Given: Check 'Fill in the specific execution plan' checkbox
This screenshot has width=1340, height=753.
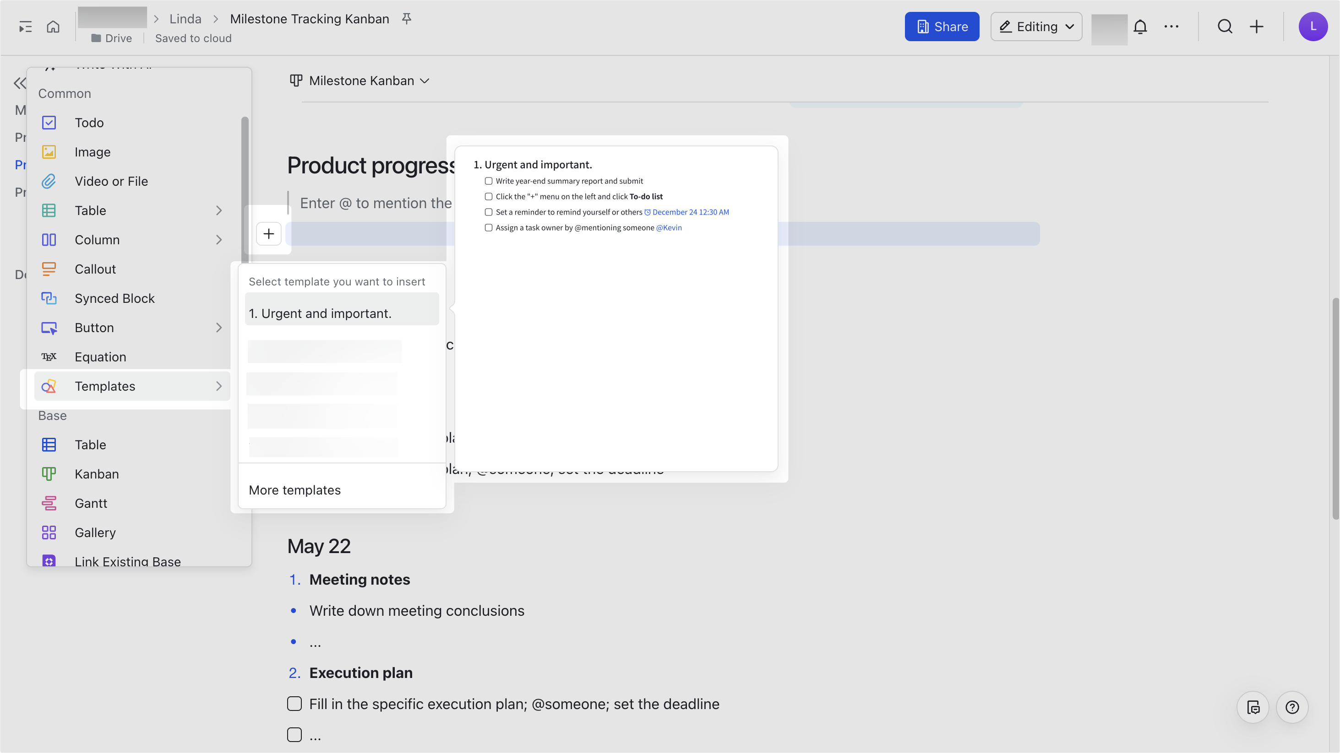Looking at the screenshot, I should point(294,704).
